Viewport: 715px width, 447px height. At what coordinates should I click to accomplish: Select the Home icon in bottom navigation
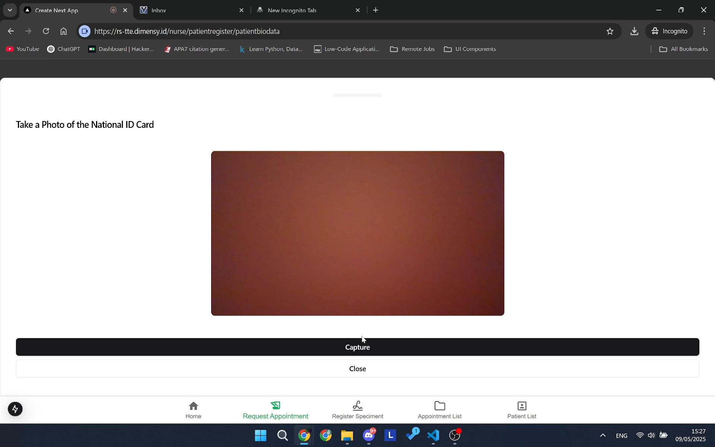tap(193, 410)
